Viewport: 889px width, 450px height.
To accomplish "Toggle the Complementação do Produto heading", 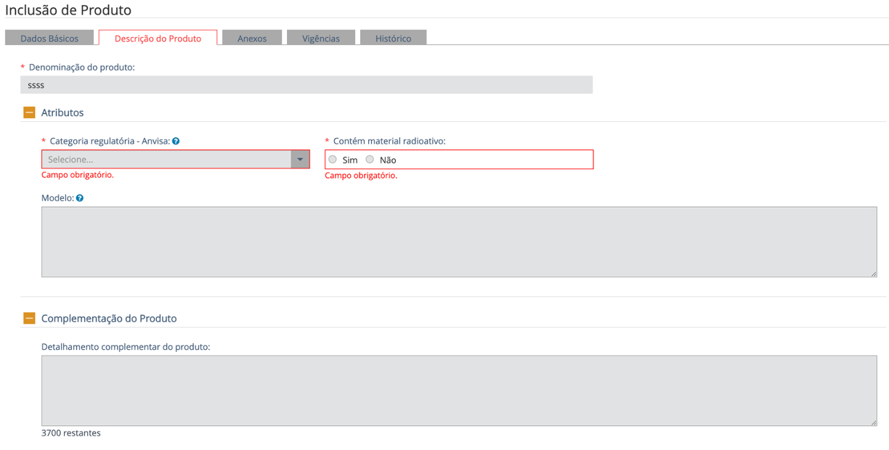I will (109, 318).
